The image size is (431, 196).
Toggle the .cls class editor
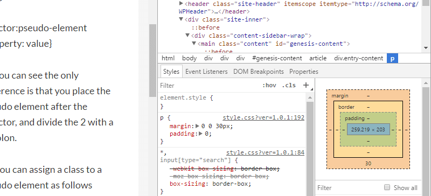(x=289, y=85)
